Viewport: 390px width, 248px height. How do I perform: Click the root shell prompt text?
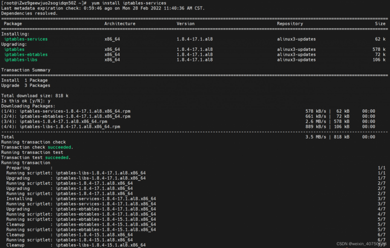(x=44, y=3)
